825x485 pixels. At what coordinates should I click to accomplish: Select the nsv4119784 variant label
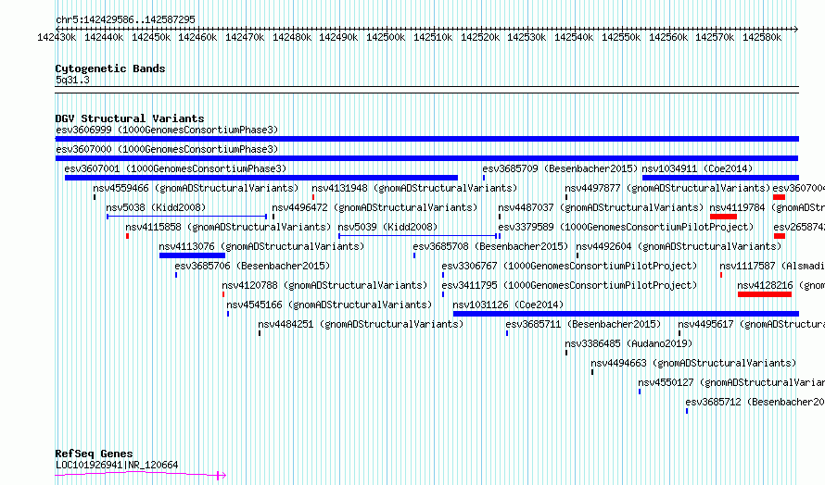point(768,207)
